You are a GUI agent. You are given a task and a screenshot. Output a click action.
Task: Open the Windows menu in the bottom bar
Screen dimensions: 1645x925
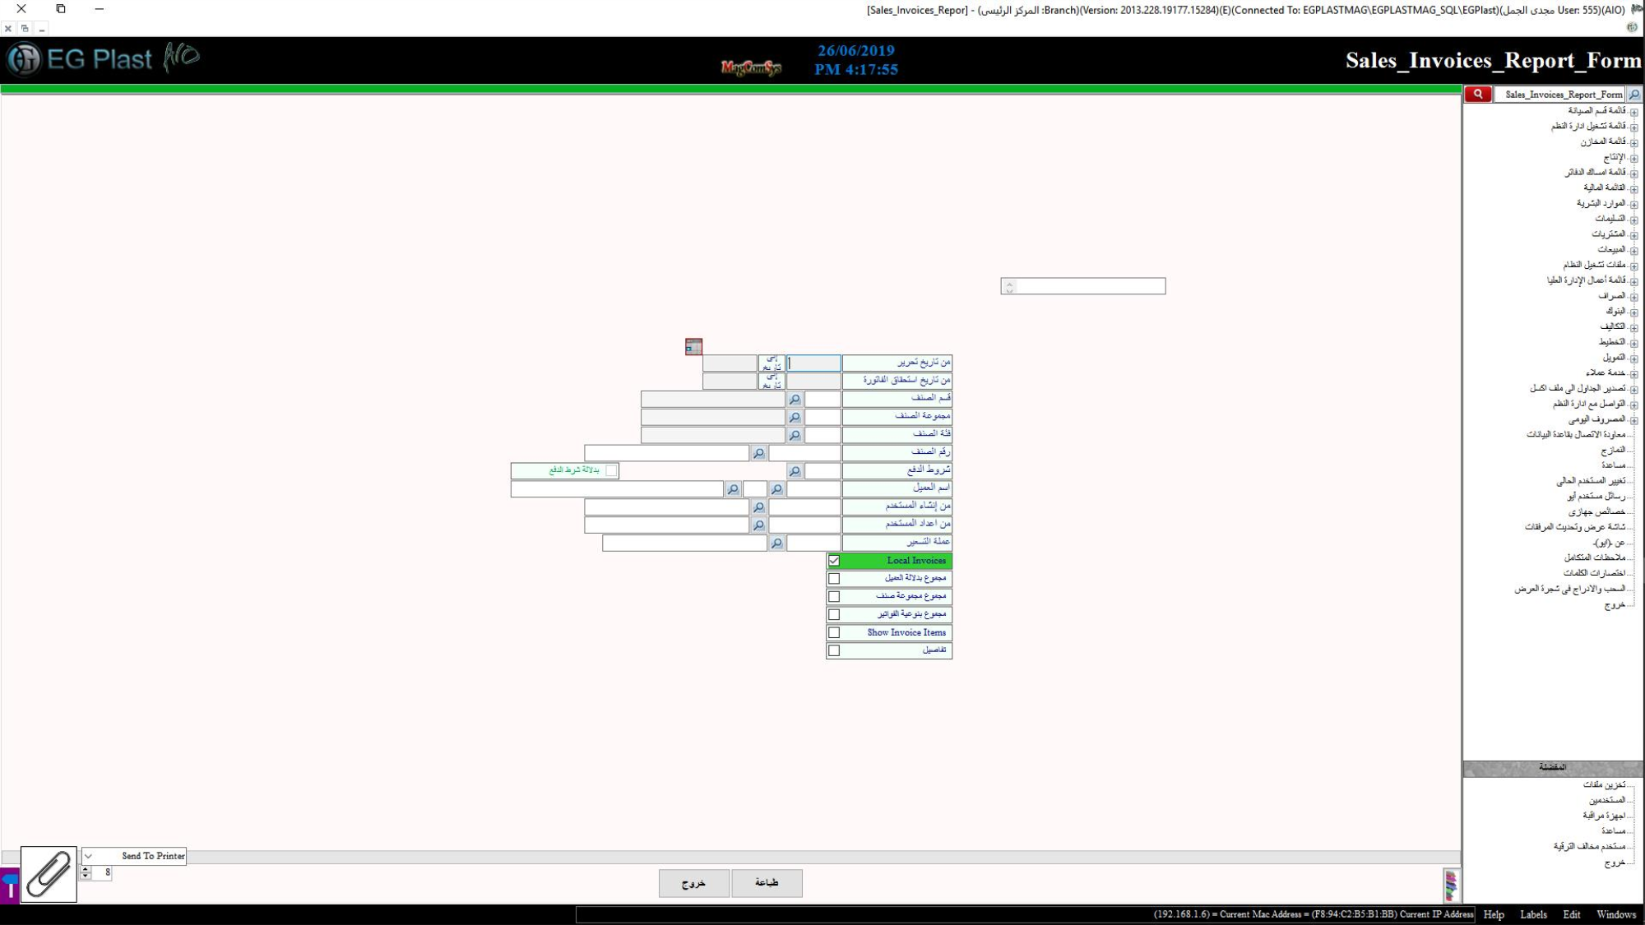pos(1616,915)
